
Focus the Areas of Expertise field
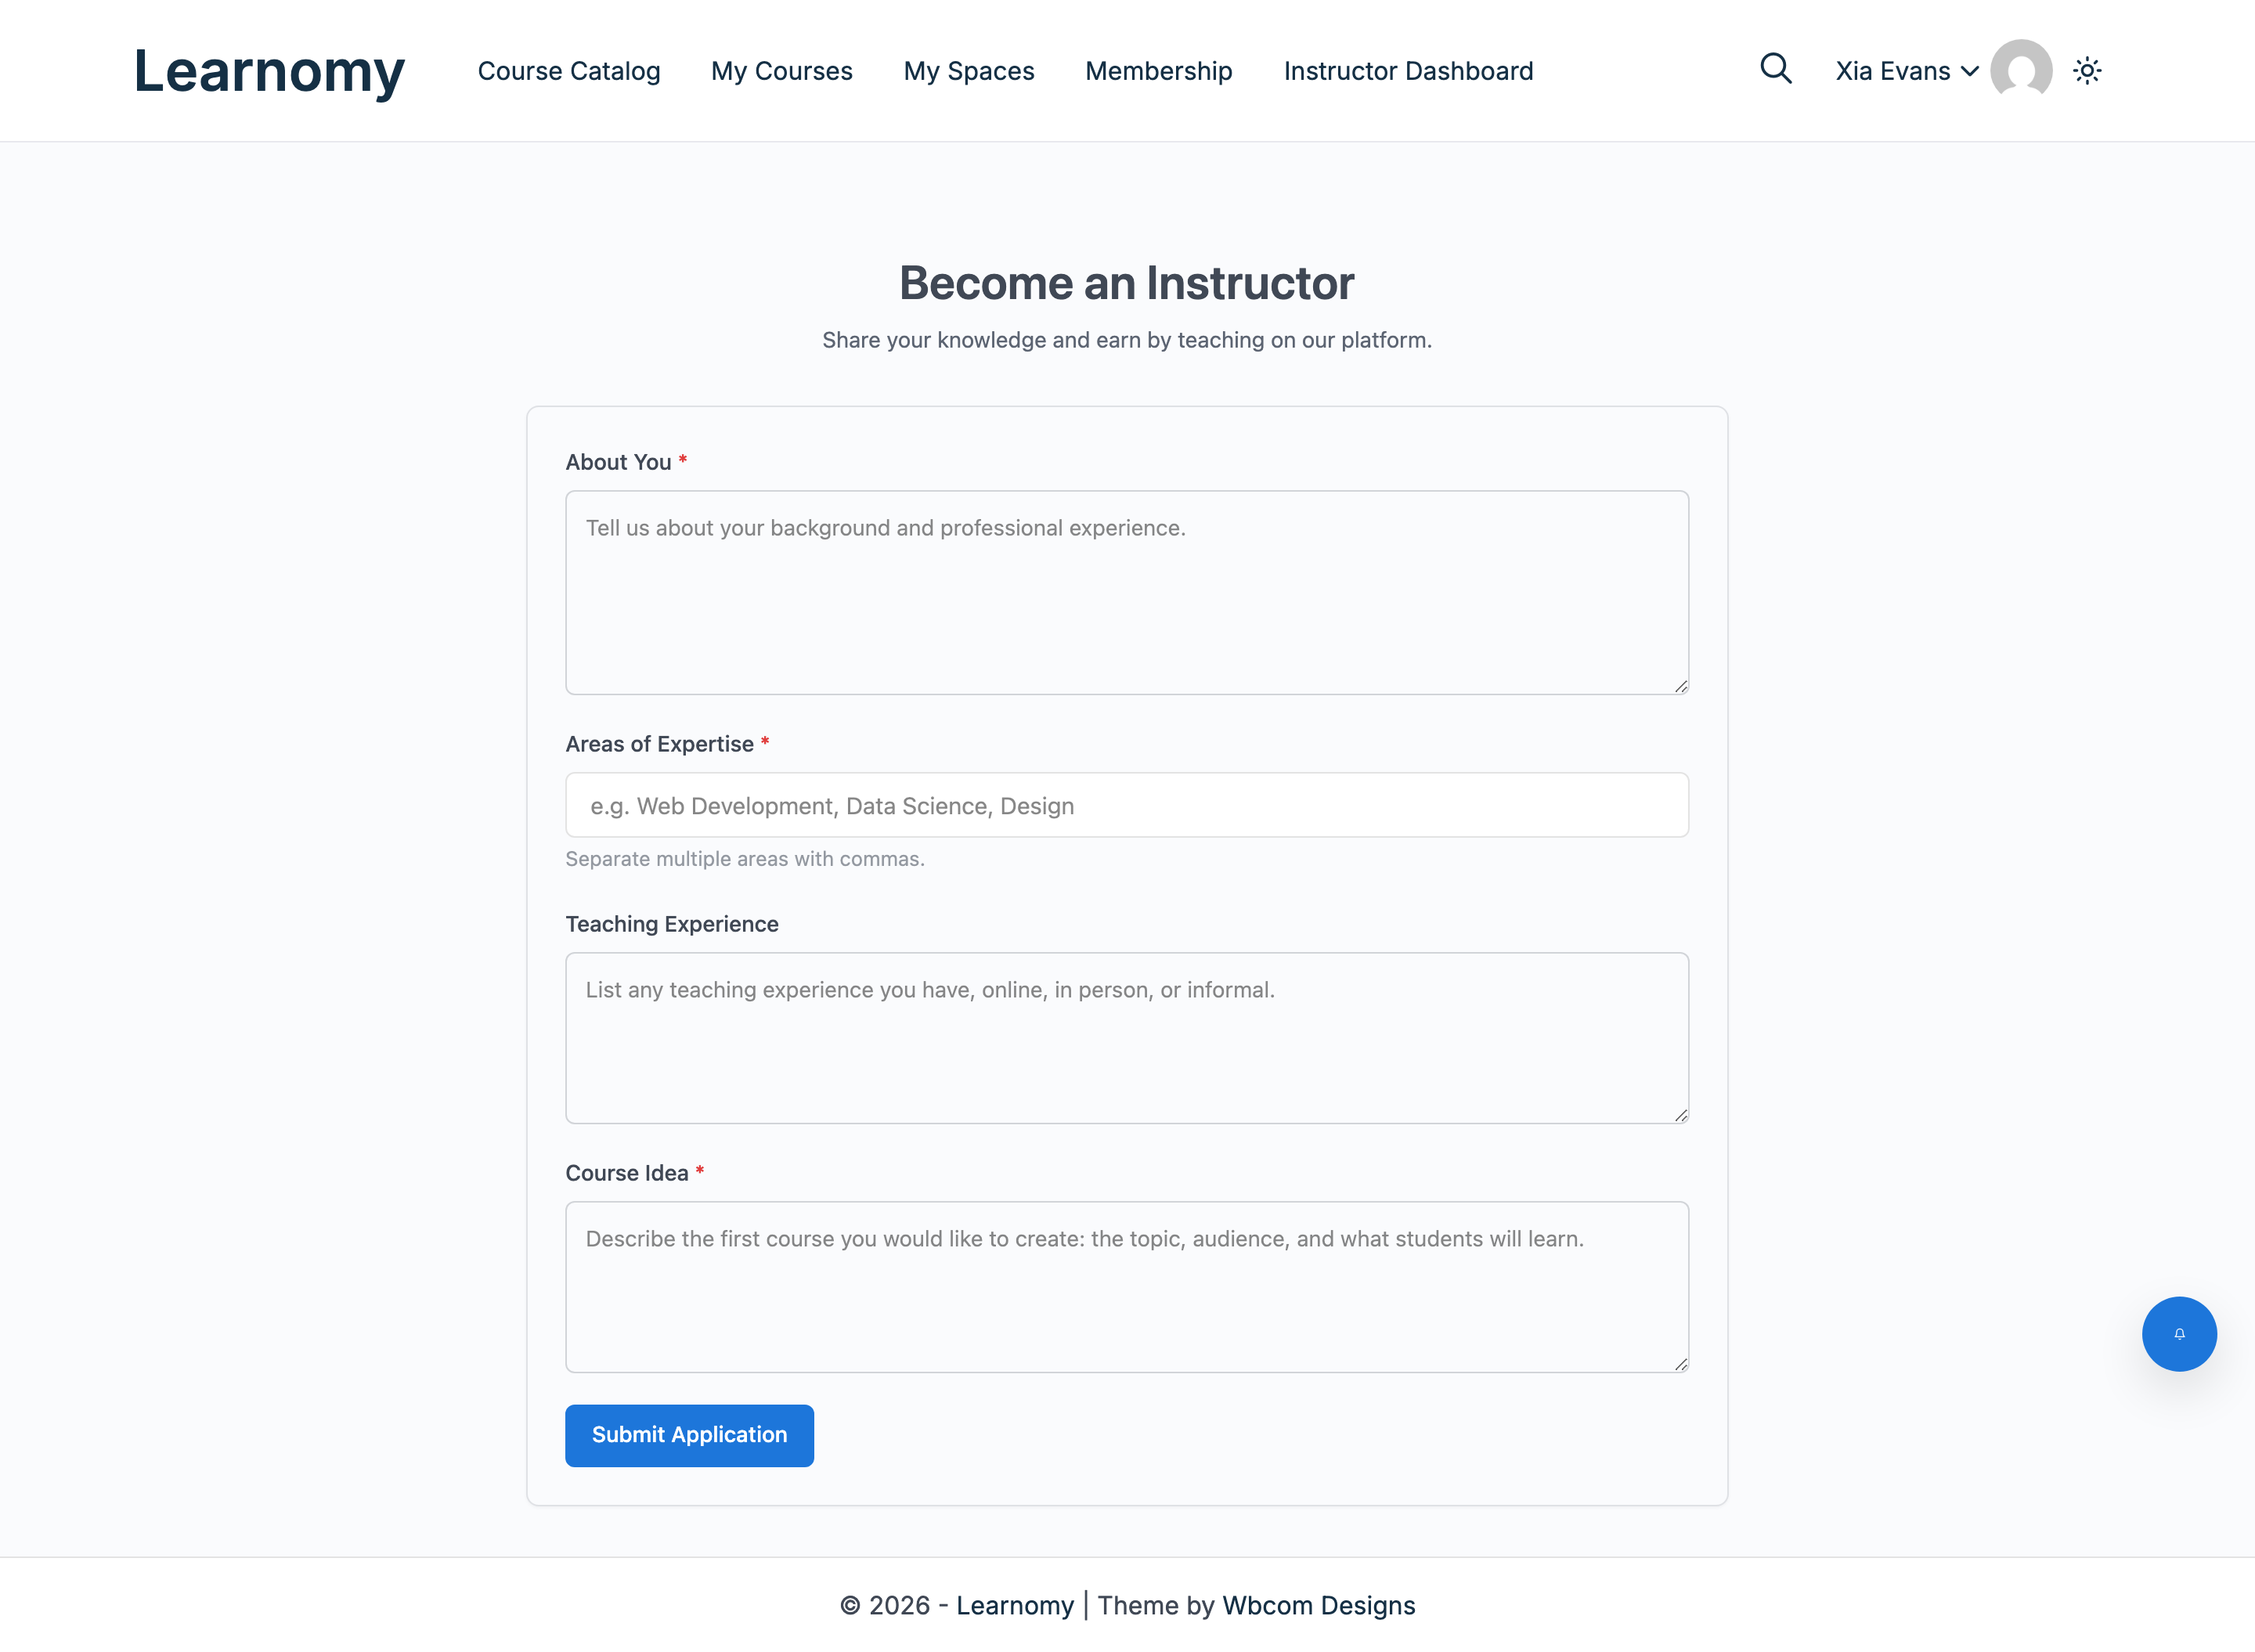(1127, 805)
